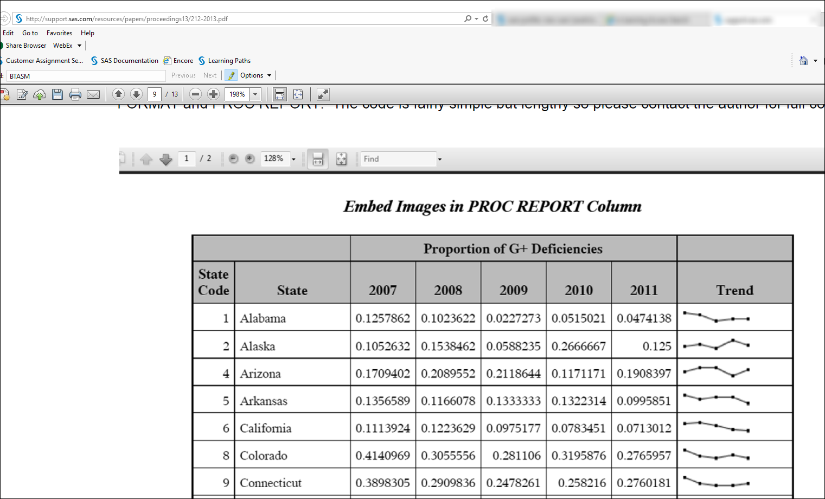
Task: Click the search magnifier in address bar
Action: click(468, 18)
